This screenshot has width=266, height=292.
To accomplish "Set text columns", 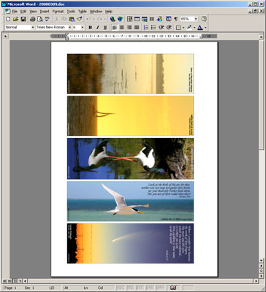I will point(152,19).
